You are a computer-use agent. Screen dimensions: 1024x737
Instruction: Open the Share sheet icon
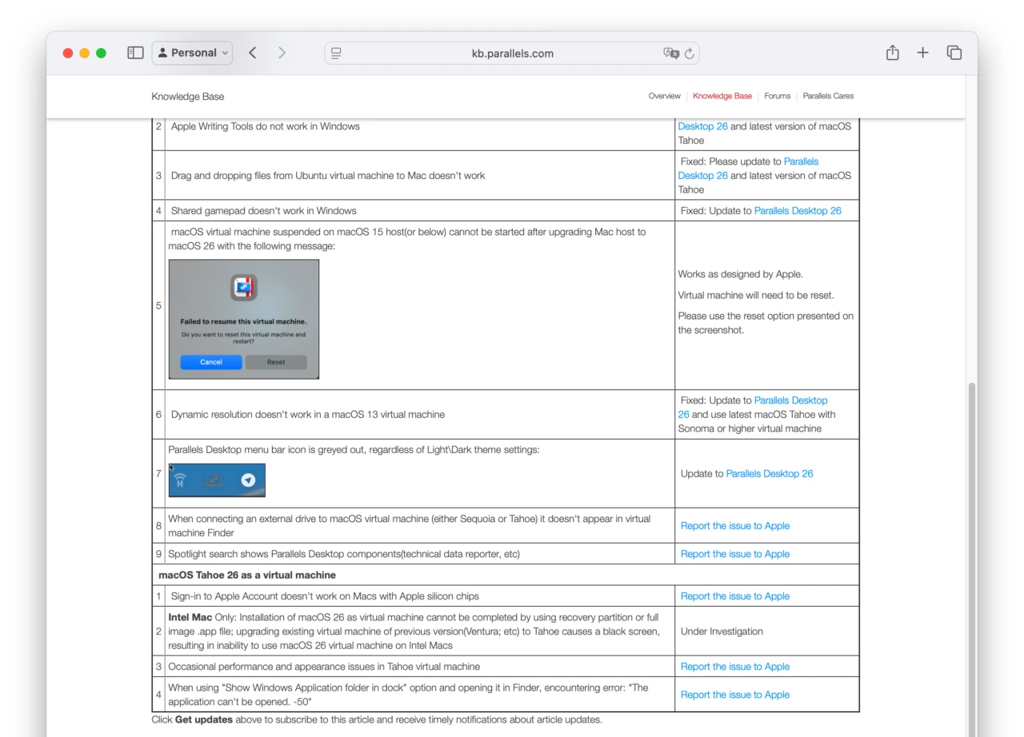tap(892, 51)
